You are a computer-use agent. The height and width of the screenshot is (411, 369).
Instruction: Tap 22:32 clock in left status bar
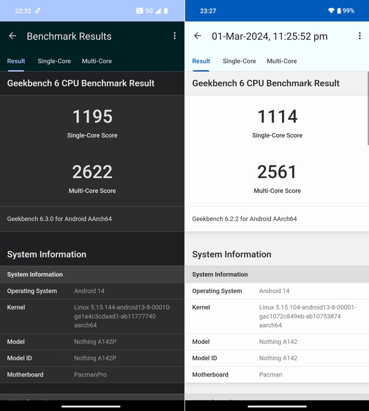tap(23, 11)
